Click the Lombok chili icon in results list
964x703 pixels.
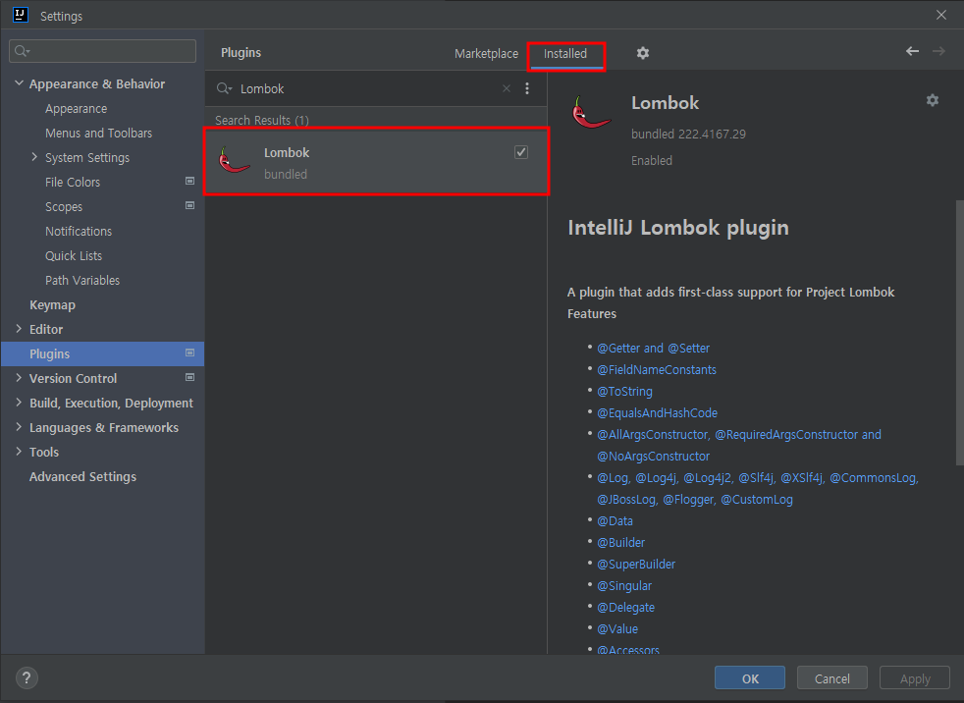234,161
